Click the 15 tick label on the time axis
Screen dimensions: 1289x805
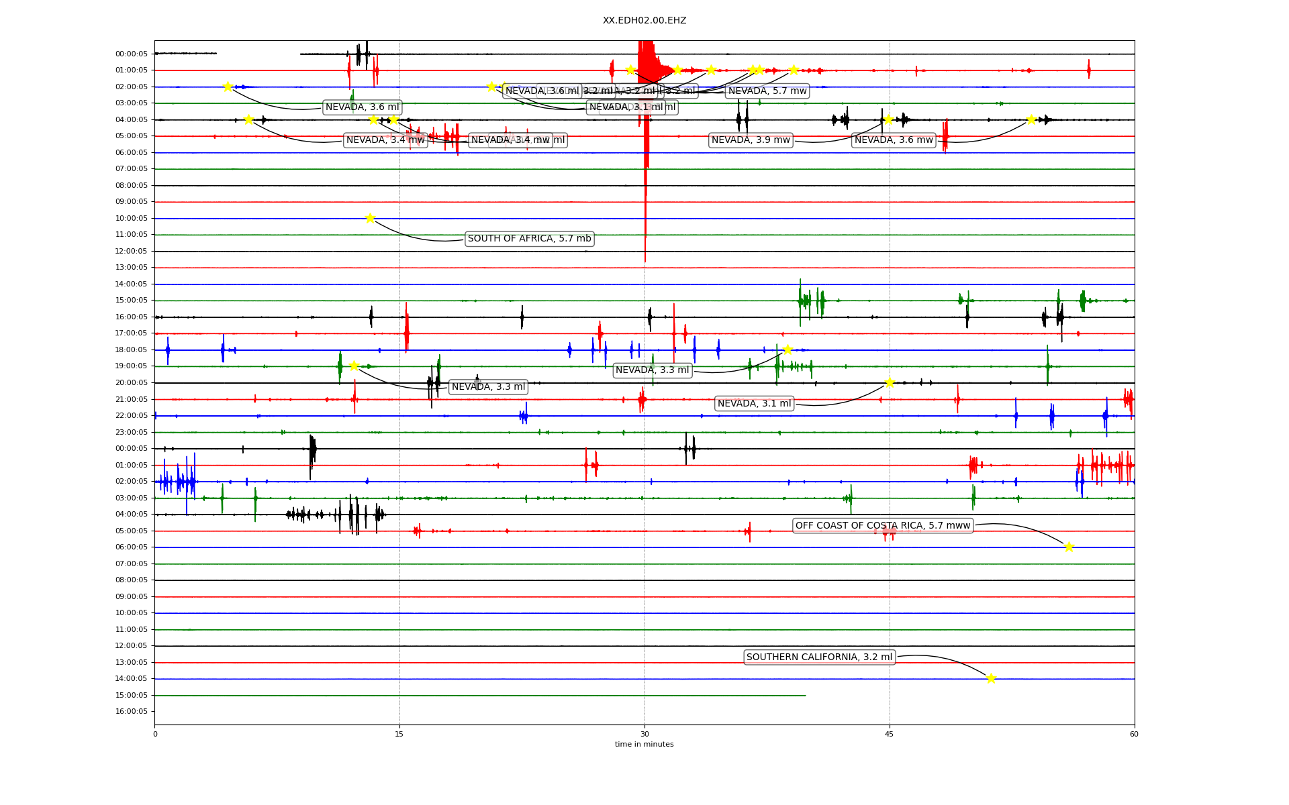(399, 734)
